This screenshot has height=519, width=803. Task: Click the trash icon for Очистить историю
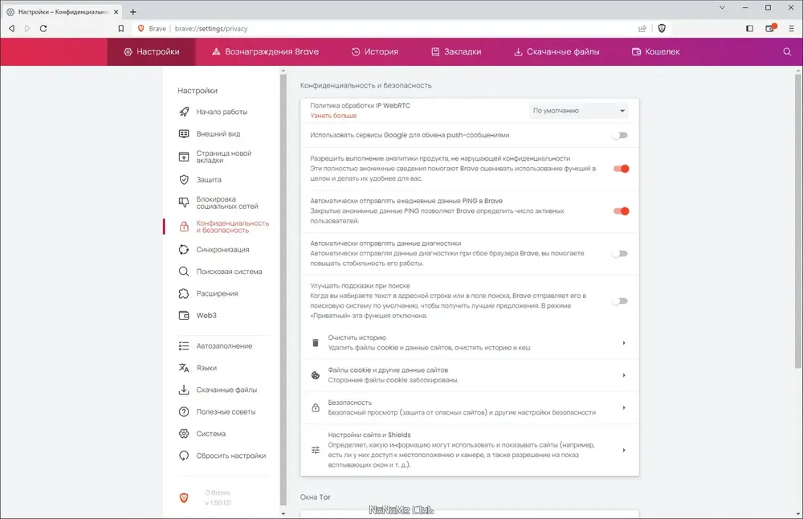point(316,343)
